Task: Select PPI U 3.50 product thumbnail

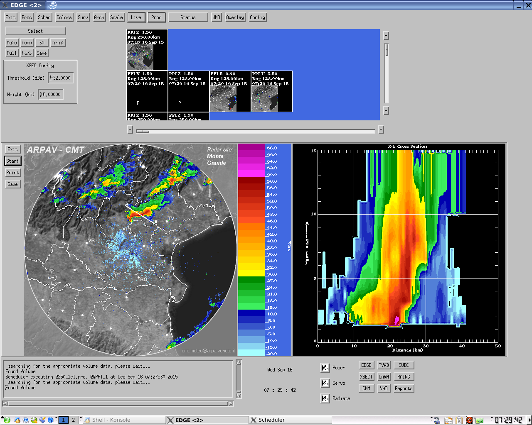Action: [x=272, y=91]
